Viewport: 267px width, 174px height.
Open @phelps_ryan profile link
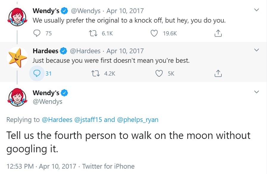(x=138, y=120)
